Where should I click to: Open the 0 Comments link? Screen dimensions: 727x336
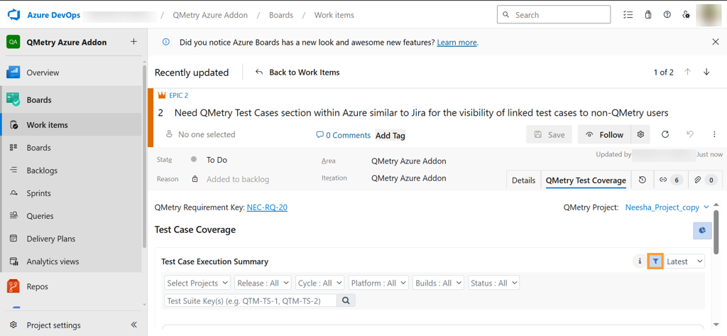(343, 136)
